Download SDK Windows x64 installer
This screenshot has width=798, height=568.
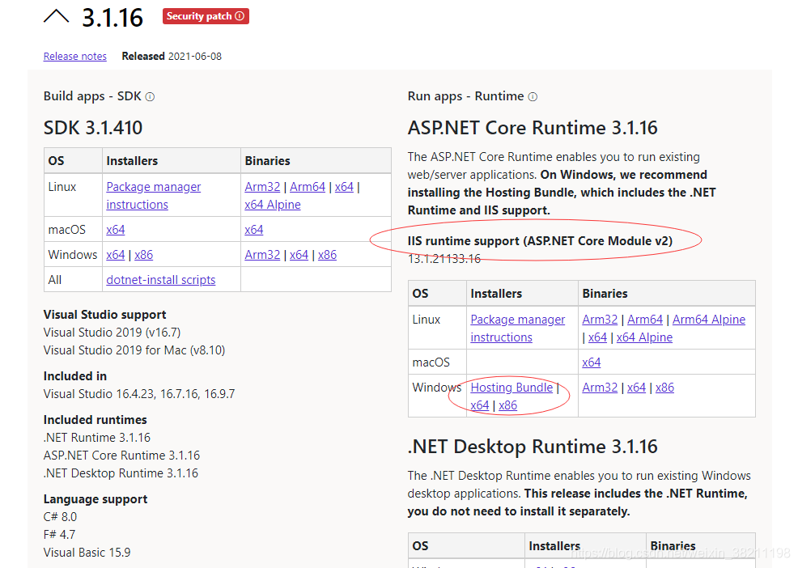116,255
